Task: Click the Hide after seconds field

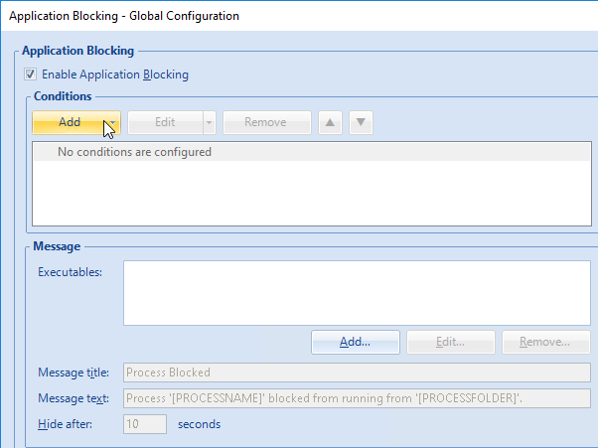Action: click(145, 424)
